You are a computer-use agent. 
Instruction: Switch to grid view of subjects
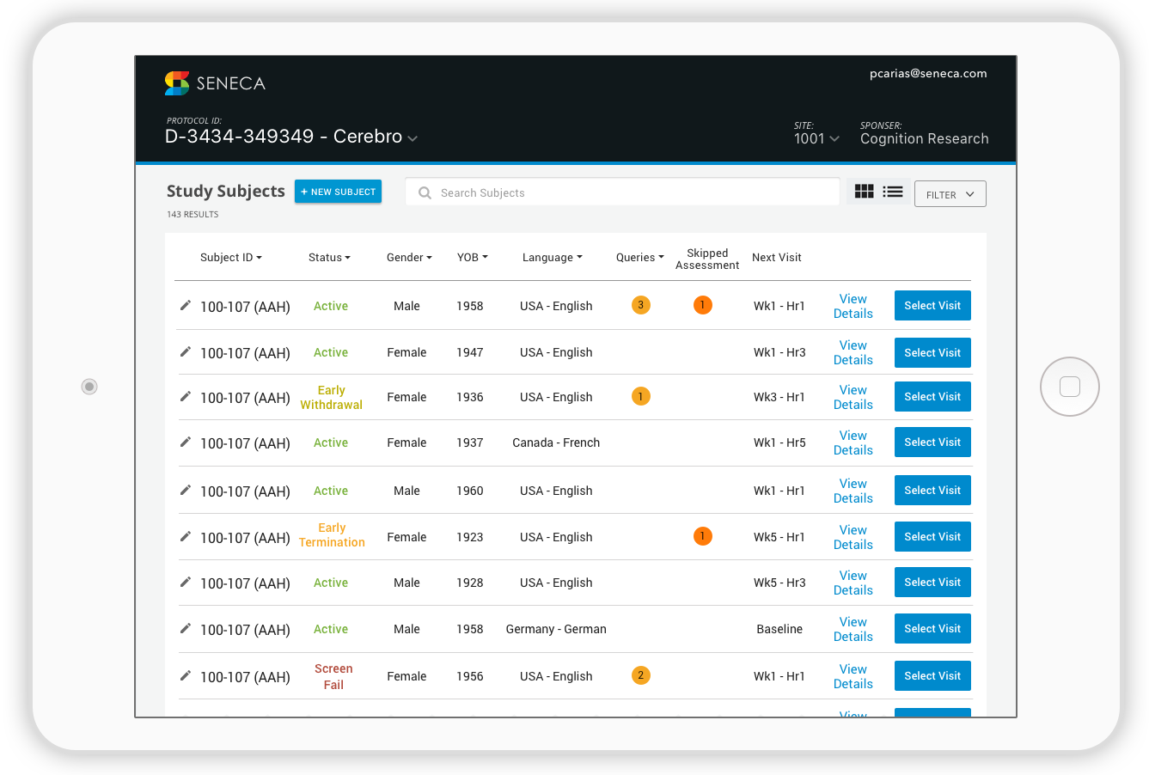tap(864, 191)
